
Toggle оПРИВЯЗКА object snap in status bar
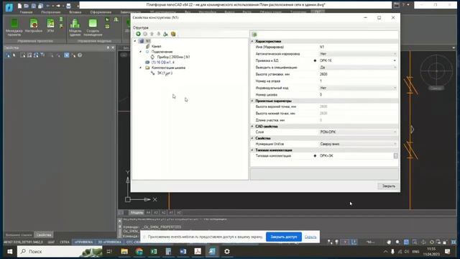[83, 242]
